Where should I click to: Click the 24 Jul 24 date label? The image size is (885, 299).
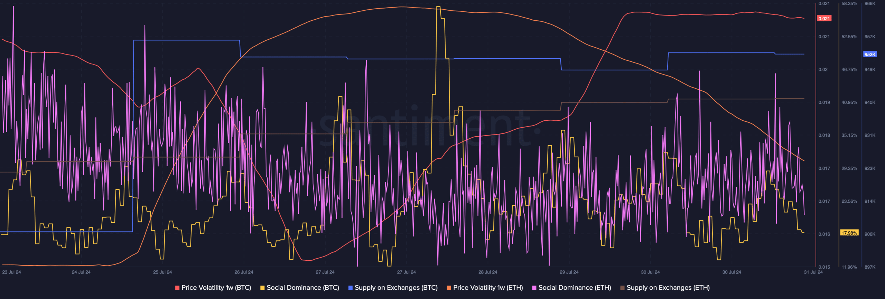pyautogui.click(x=81, y=272)
